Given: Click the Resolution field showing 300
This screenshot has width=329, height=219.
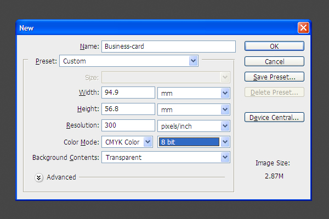Looking at the screenshot, I should tap(128, 125).
